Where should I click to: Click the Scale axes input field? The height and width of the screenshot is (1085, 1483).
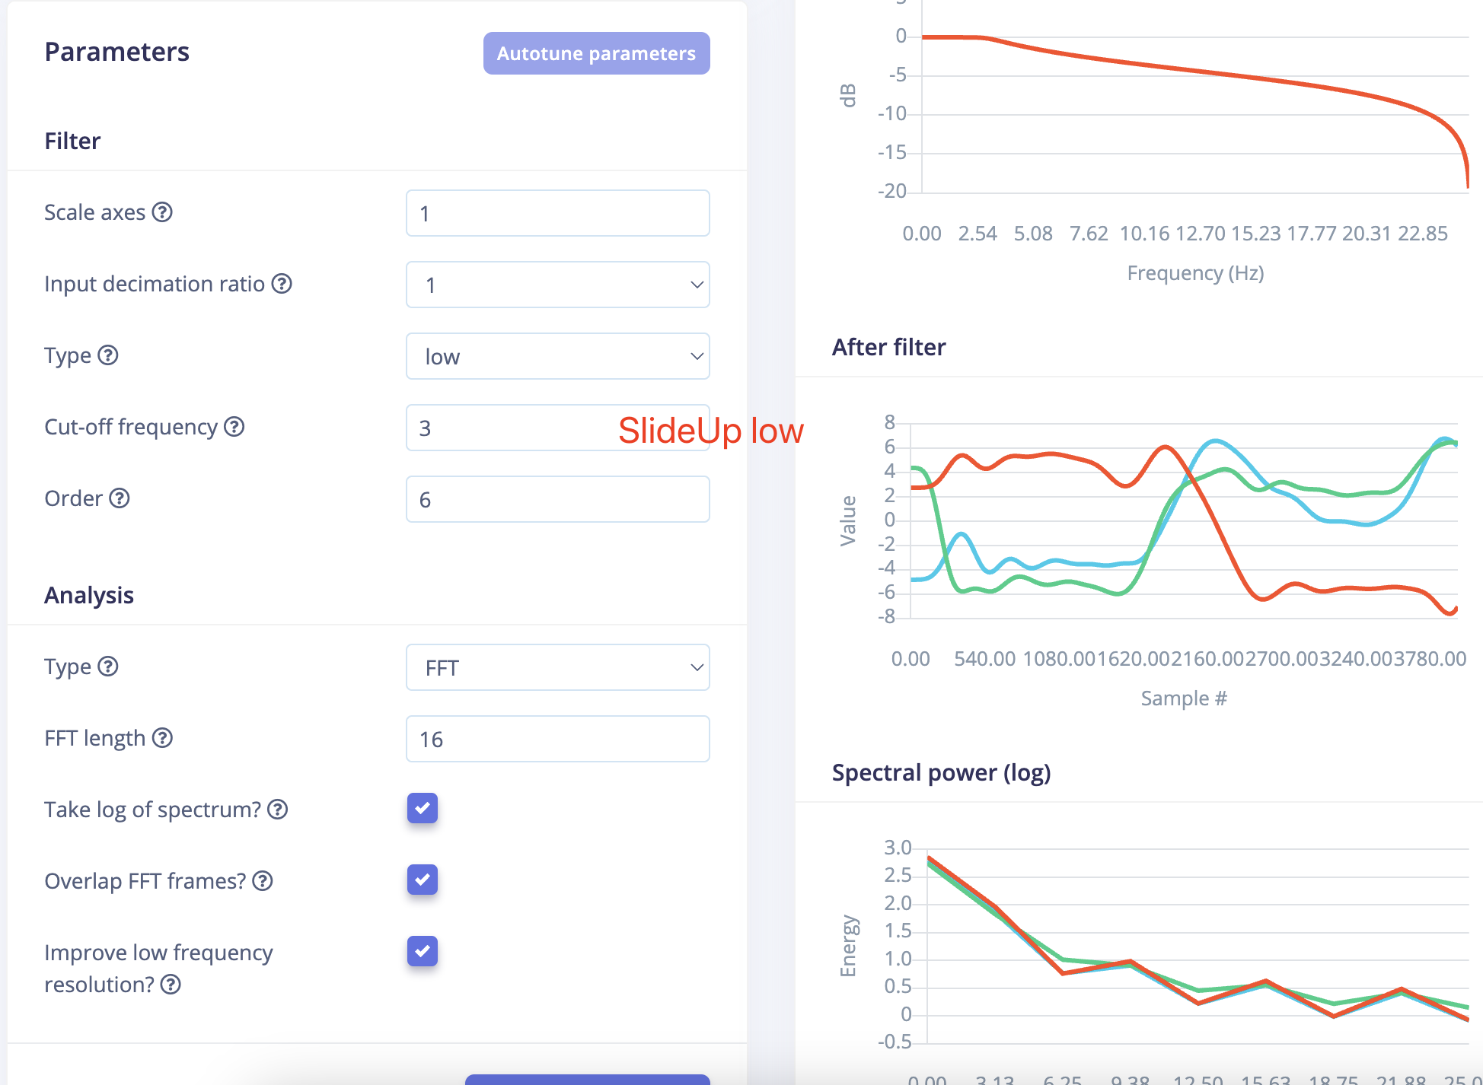(558, 213)
